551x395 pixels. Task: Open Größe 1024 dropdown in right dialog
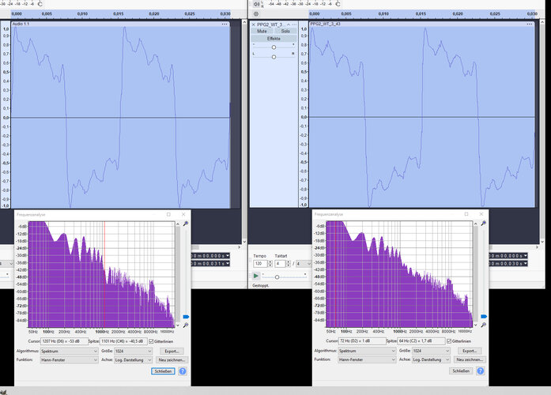tap(431, 351)
